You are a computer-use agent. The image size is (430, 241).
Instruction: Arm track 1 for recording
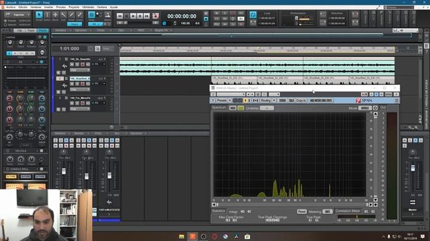coord(83,64)
